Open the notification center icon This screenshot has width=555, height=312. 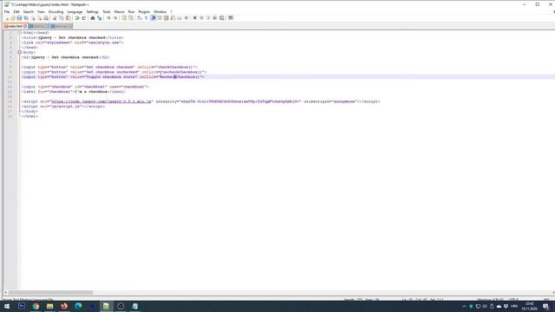[545, 306]
